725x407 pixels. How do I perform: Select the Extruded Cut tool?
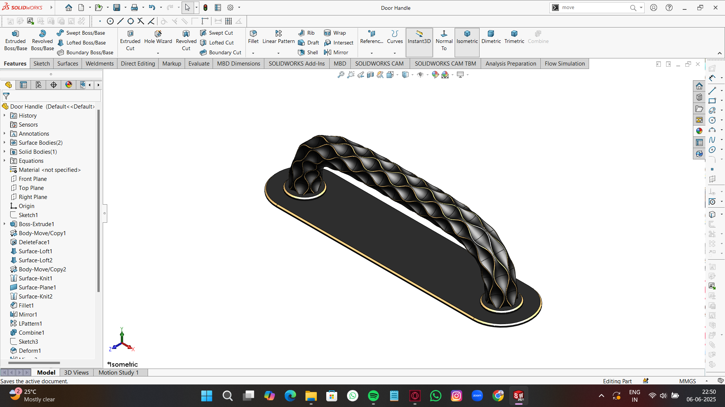tap(130, 41)
